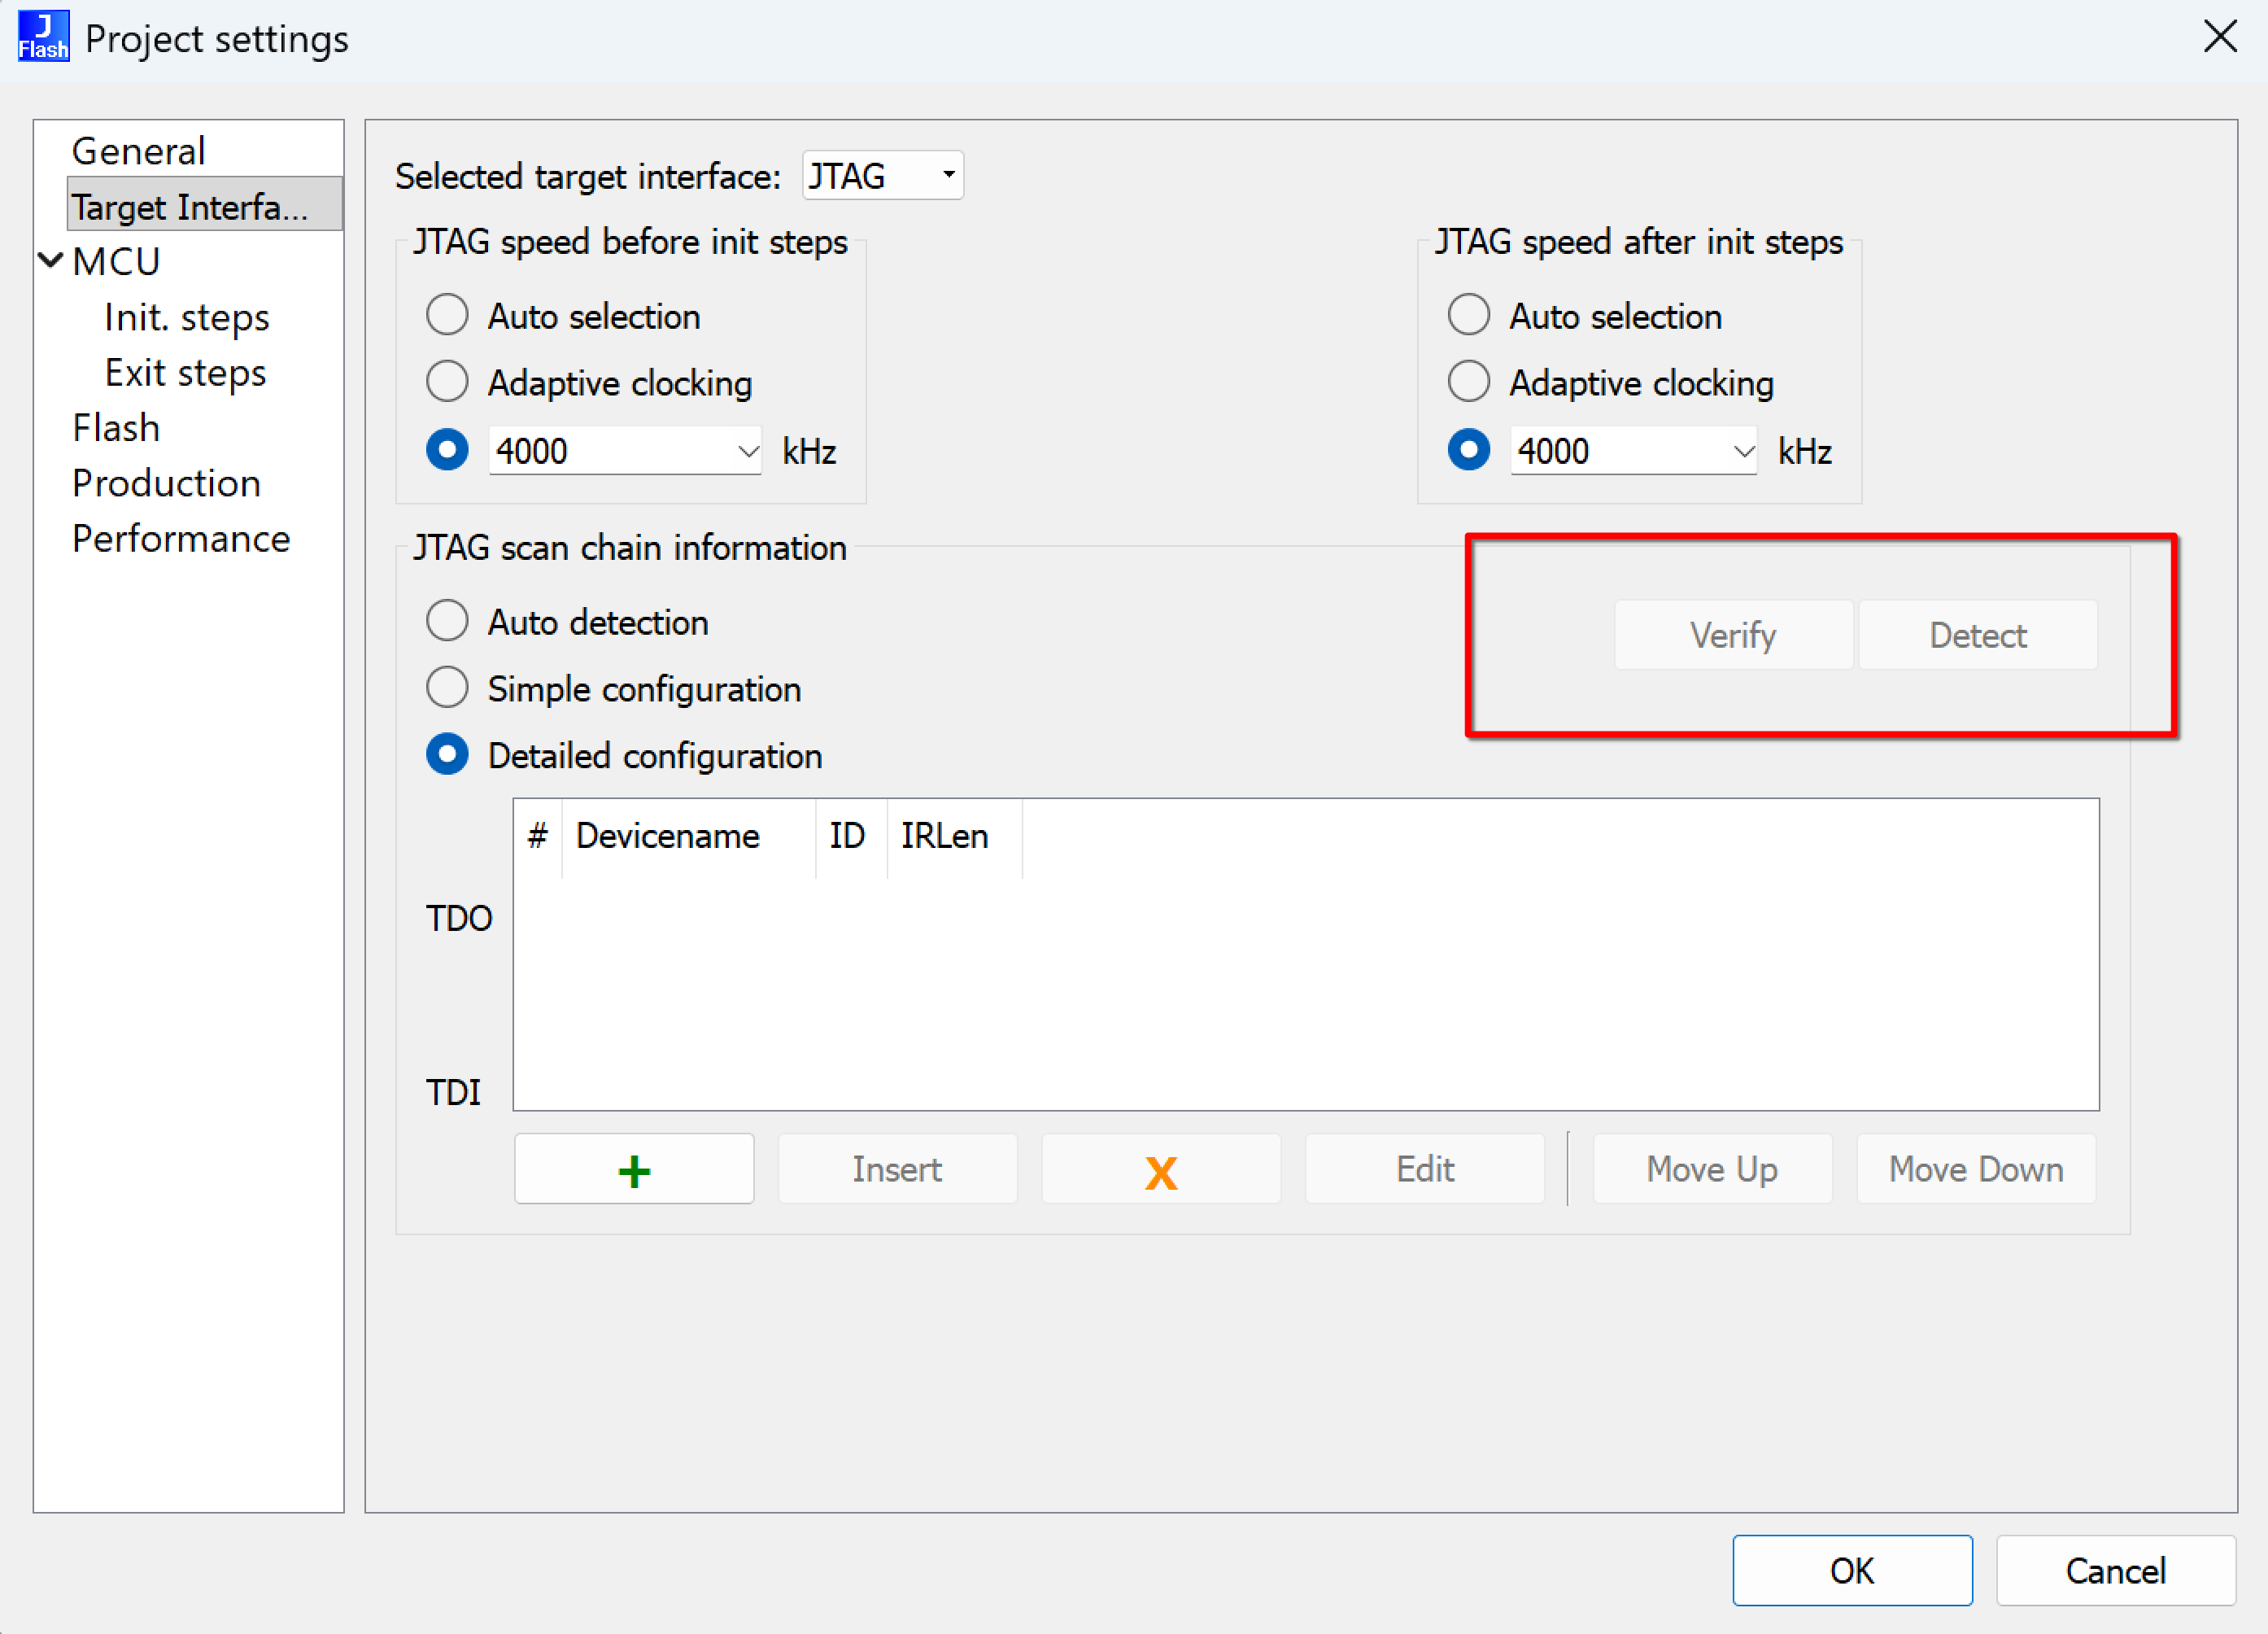
Task: Click the orange X delete-device button
Action: (x=1160, y=1169)
